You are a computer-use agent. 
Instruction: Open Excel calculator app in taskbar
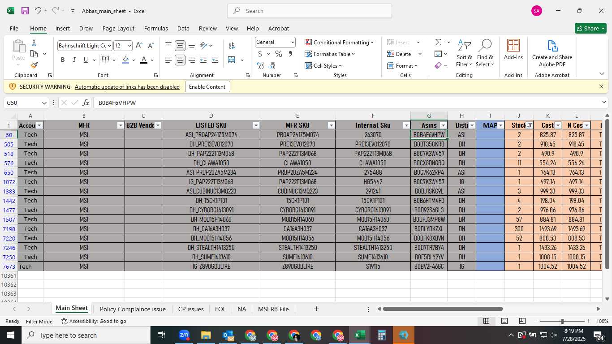click(x=382, y=335)
